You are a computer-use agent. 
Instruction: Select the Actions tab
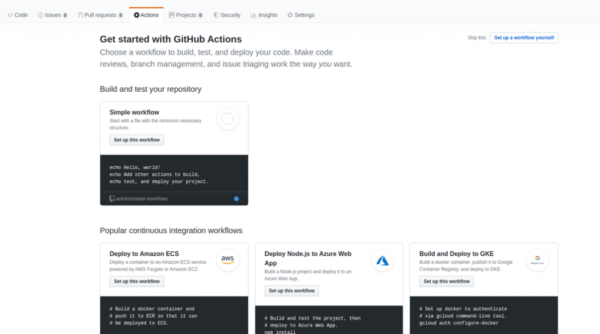(x=146, y=15)
